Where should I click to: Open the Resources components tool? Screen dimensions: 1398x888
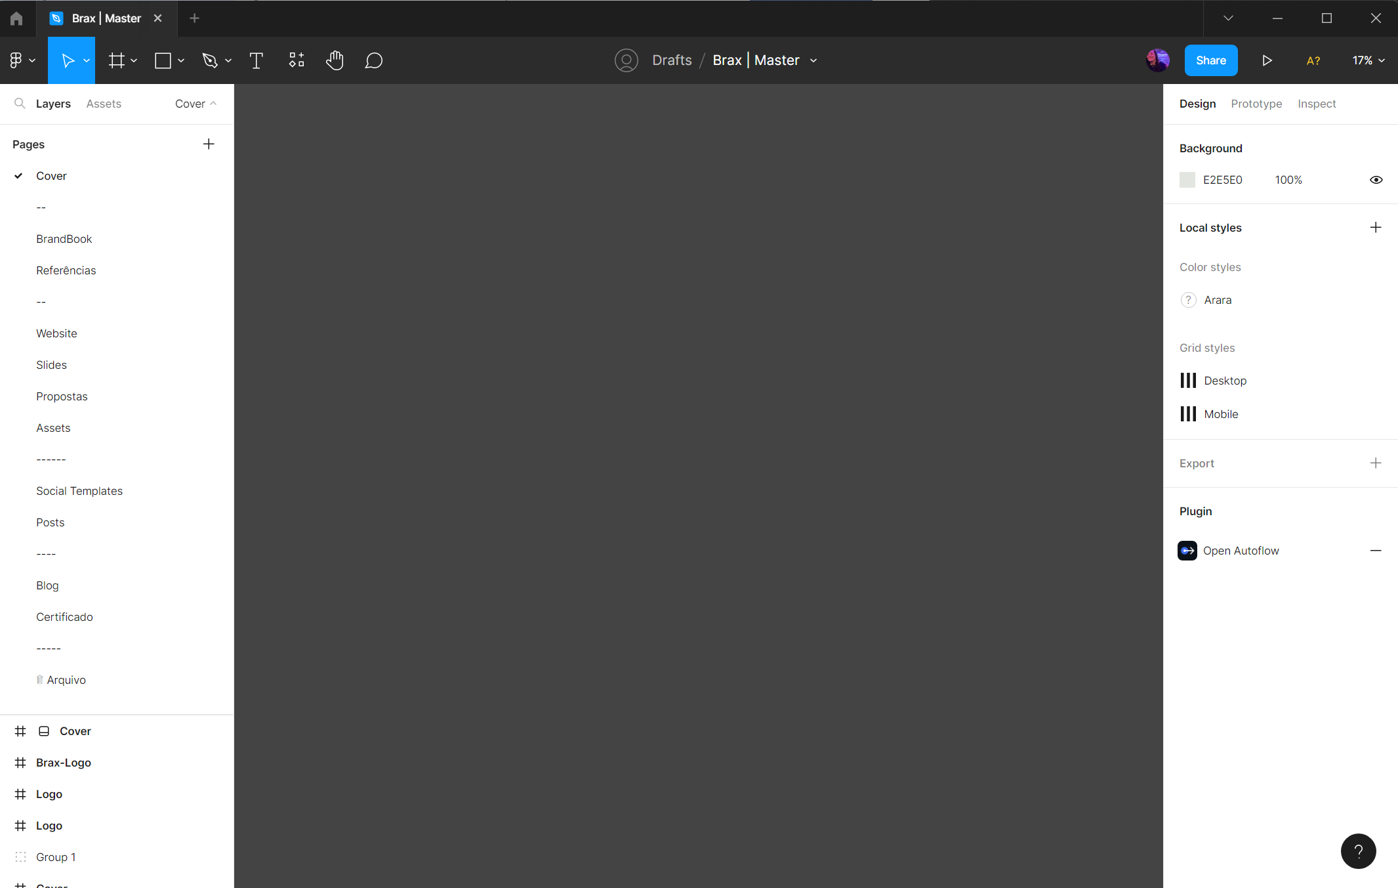tap(297, 60)
